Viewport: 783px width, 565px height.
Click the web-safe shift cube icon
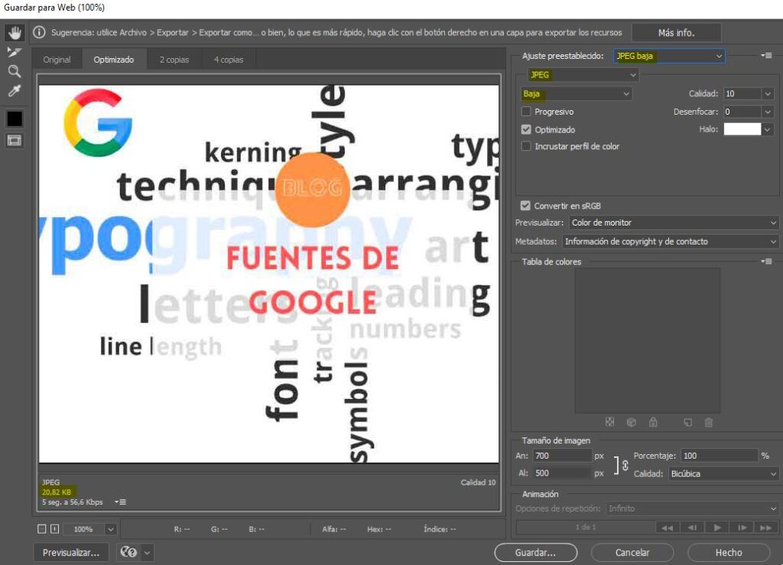pos(631,422)
